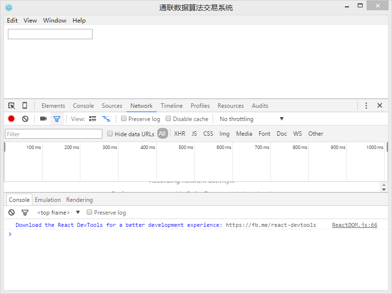This screenshot has width=392, height=294.
Task: Click the right timeline overview handle
Action: tap(387, 147)
